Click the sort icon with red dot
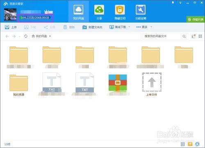This screenshot has height=148, width=205. point(194,36)
